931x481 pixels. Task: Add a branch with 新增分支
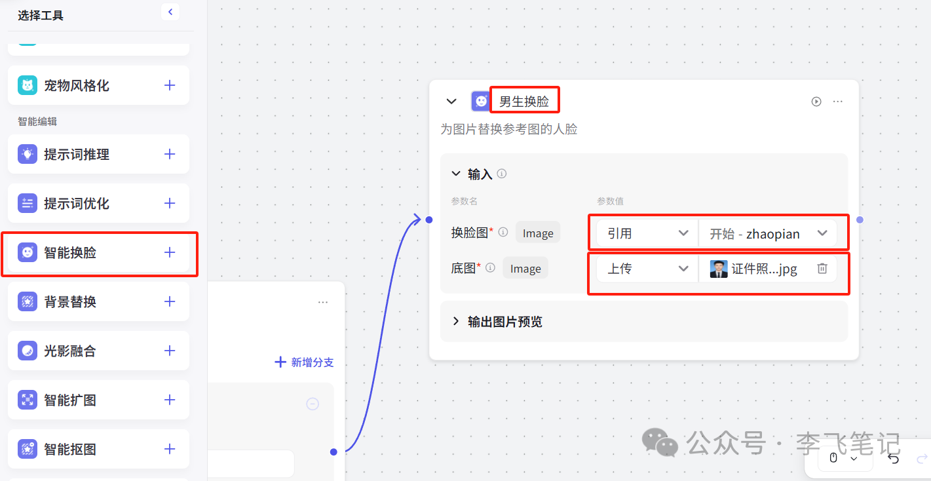click(x=303, y=362)
